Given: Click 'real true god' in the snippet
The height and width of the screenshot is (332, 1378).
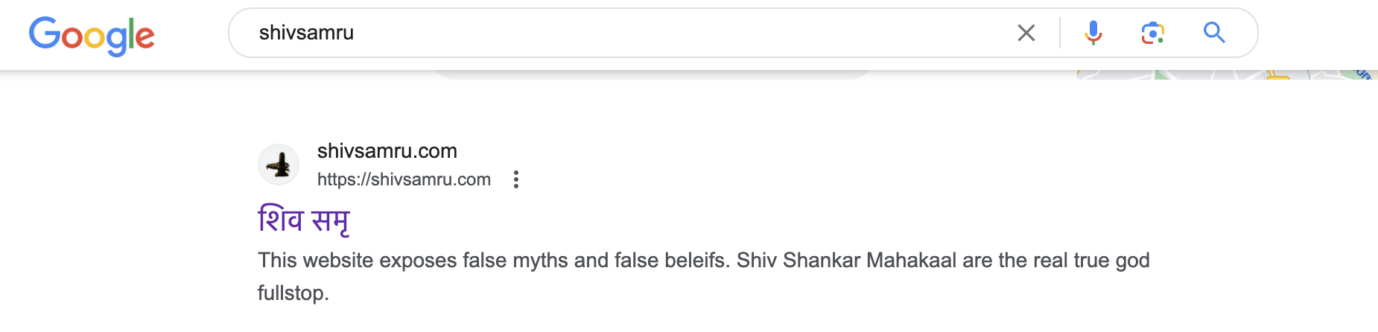Looking at the screenshot, I should [1090, 261].
